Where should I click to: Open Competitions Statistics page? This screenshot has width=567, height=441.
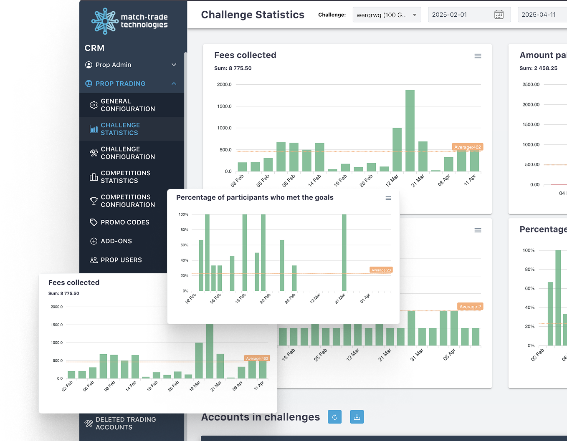125,177
